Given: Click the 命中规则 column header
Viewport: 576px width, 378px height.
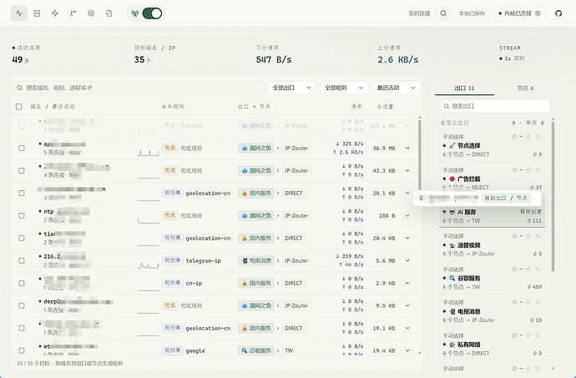Looking at the screenshot, I should pos(173,107).
